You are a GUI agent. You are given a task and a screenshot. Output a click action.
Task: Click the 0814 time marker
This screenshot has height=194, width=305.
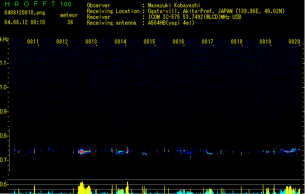click(x=120, y=42)
